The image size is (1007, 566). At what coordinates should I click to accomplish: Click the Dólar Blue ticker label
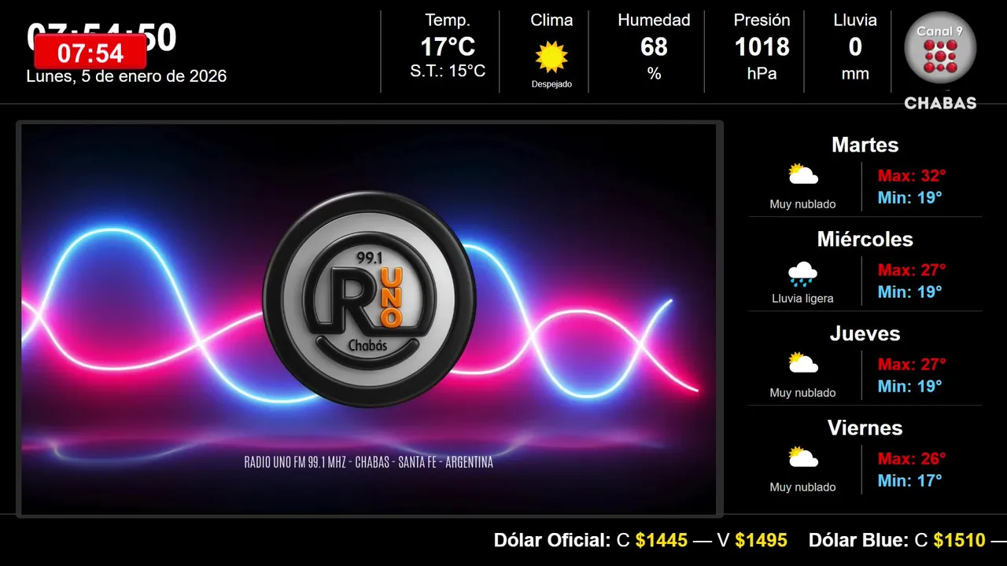tap(859, 540)
